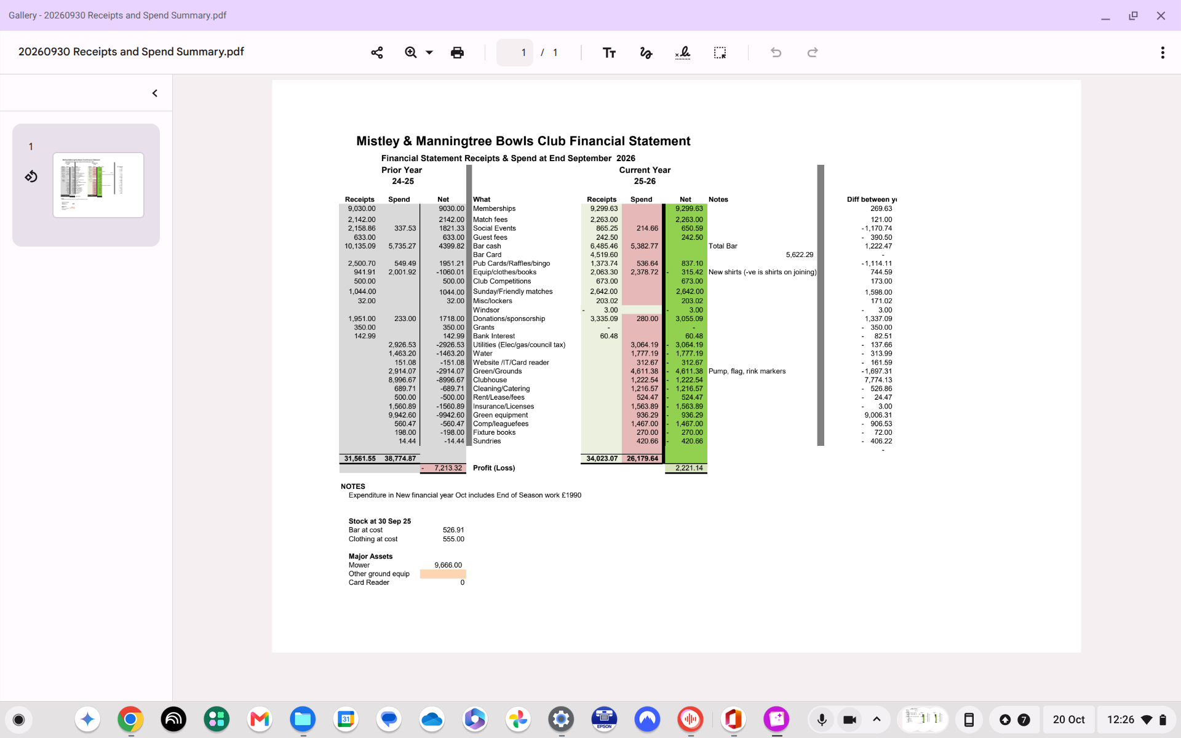1181x738 pixels.
Task: Select the freehand draw tool
Action: (646, 52)
